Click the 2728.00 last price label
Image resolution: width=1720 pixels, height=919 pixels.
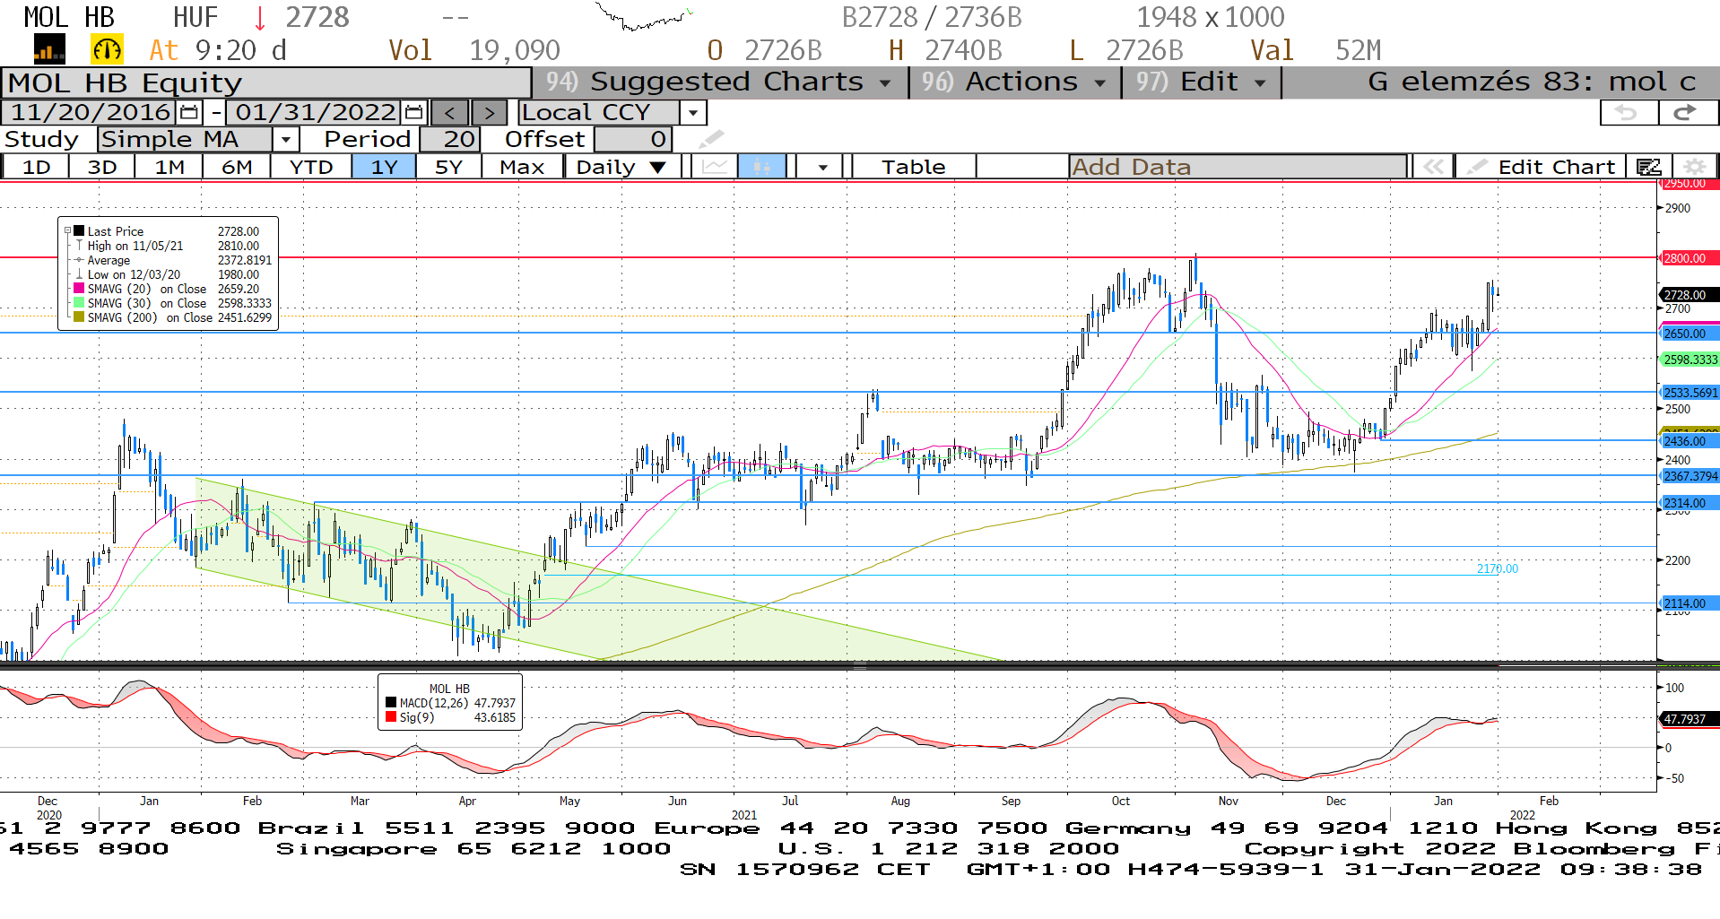pos(1690,295)
